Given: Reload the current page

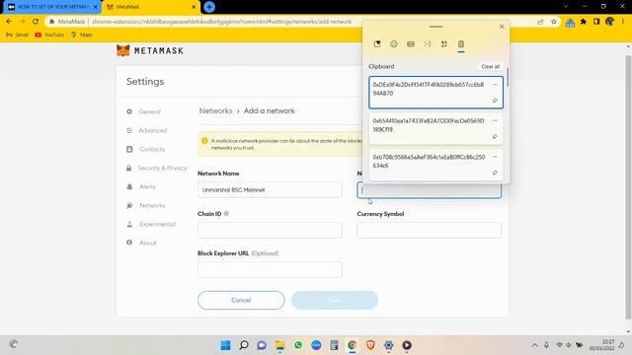Looking at the screenshot, I should 36,22.
